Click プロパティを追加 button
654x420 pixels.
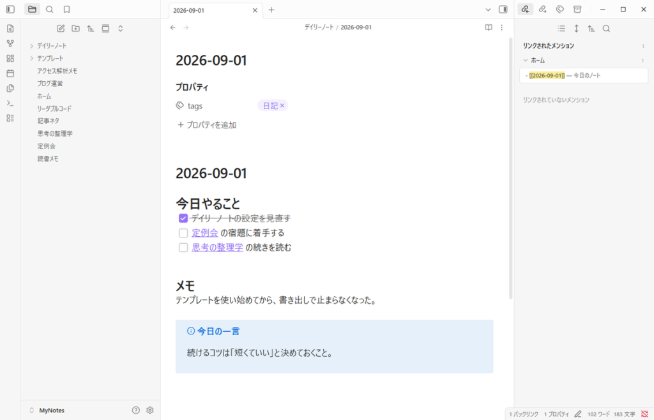[x=207, y=125]
